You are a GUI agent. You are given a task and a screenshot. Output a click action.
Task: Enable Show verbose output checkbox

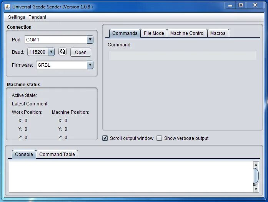159,138
